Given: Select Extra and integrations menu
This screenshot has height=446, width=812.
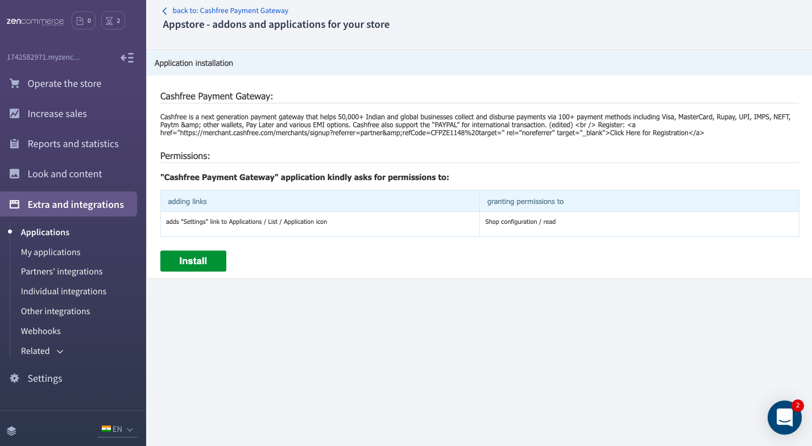Looking at the screenshot, I should (x=68, y=204).
